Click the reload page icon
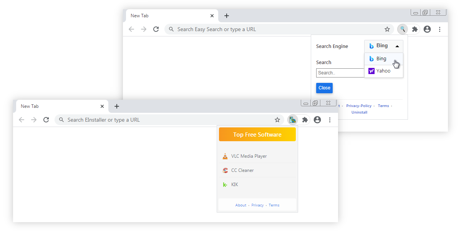The image size is (461, 231). pos(156,29)
